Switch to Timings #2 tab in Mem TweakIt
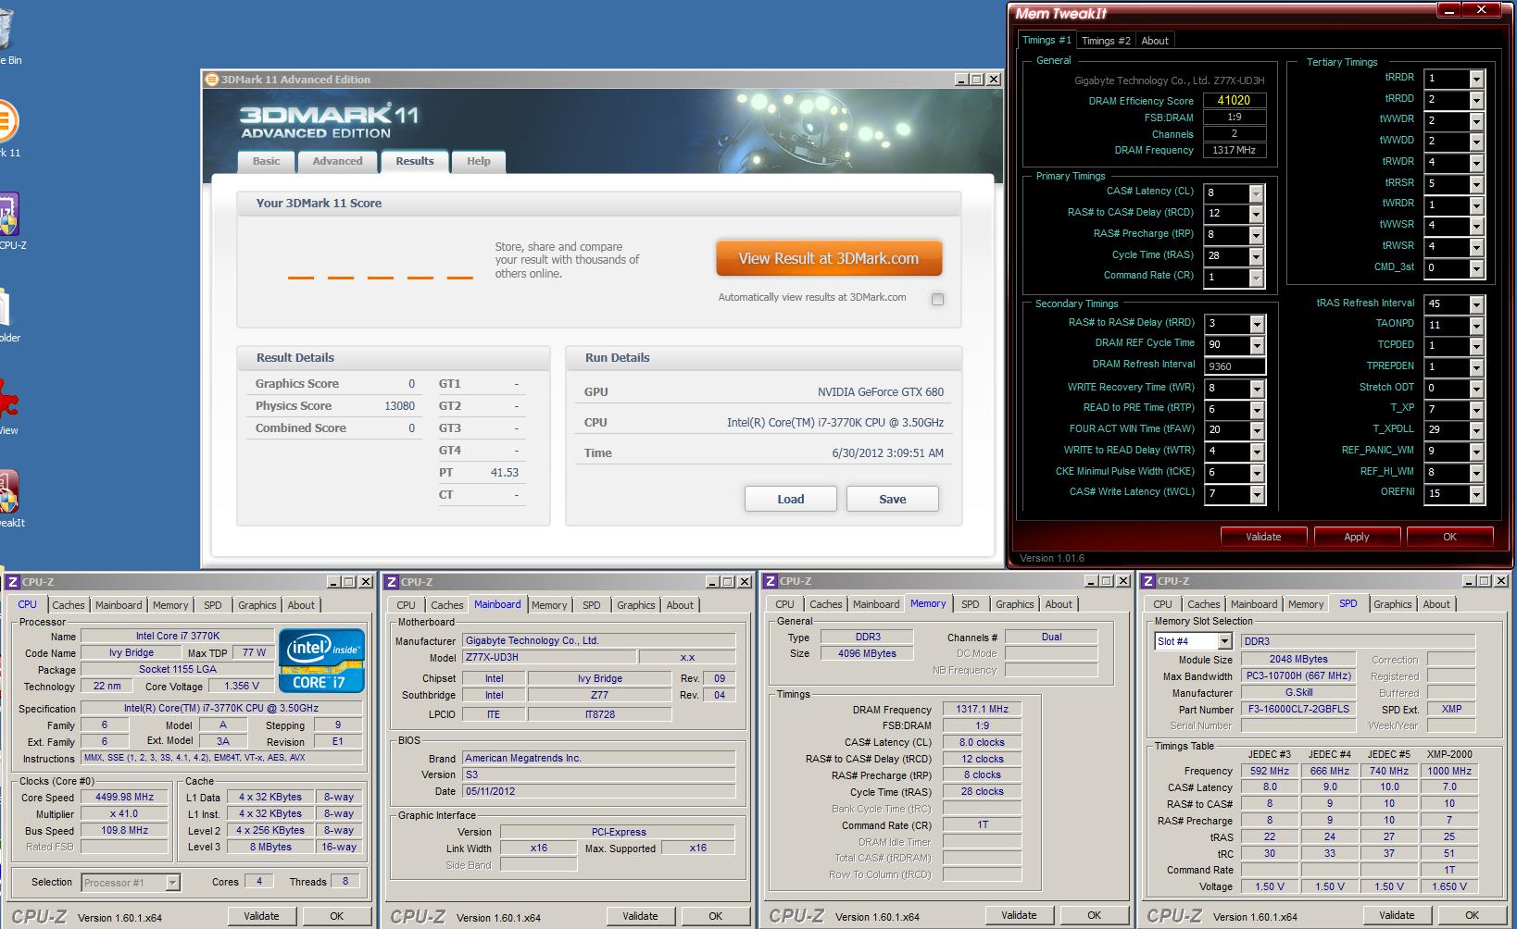 [1105, 41]
